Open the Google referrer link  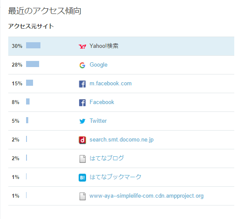click(x=99, y=65)
